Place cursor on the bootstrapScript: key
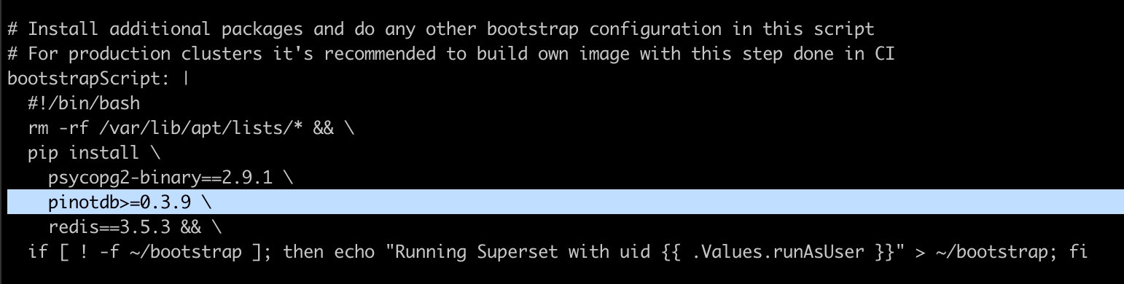The height and width of the screenshot is (284, 1124). 90,78
